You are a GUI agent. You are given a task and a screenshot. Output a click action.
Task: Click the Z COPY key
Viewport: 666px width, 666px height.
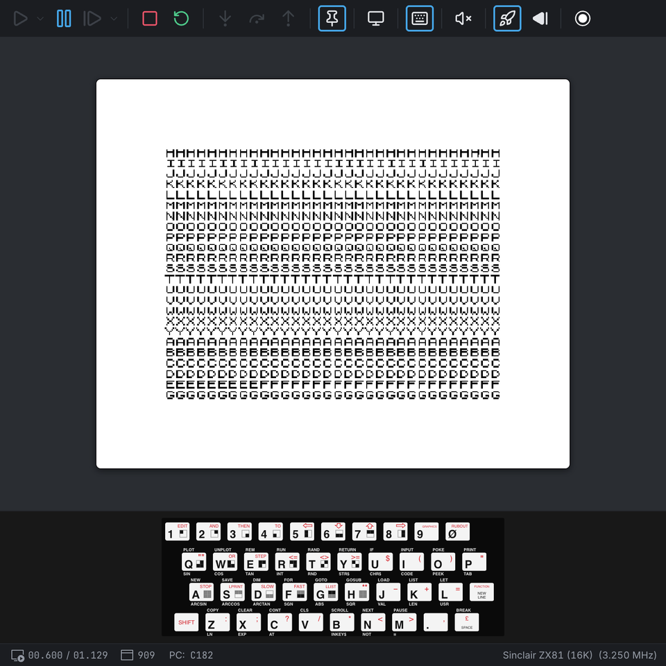coord(217,622)
